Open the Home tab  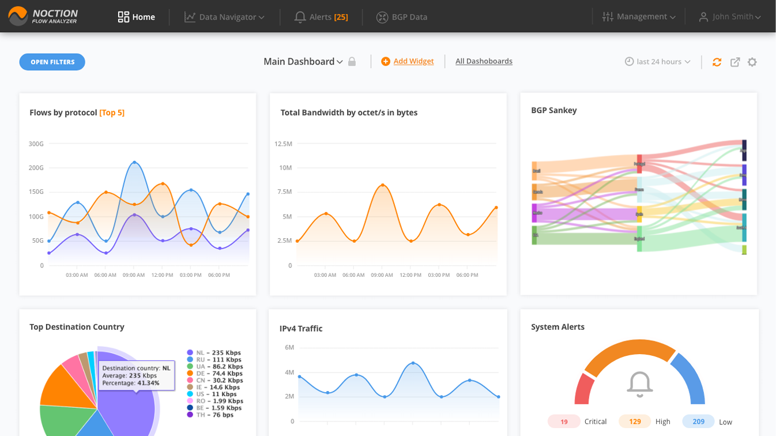136,17
